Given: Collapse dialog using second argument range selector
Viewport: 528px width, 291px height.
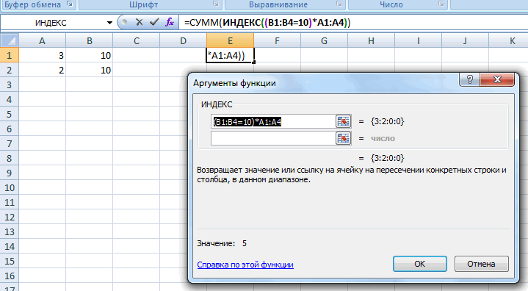Looking at the screenshot, I should 343,138.
